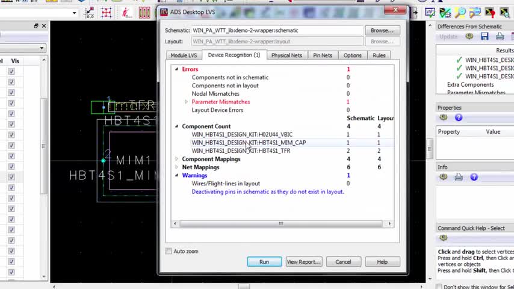Undock the left layers panel
This screenshot has width=514, height=289.
tap(36, 25)
